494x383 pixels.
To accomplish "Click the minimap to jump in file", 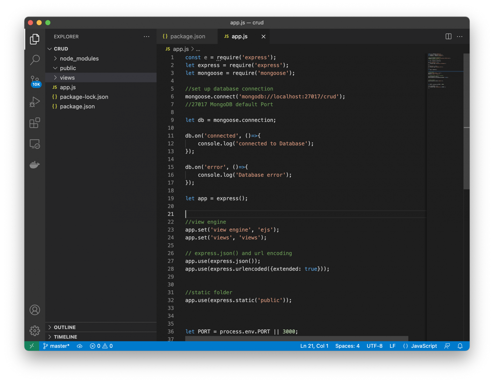I will (445, 77).
